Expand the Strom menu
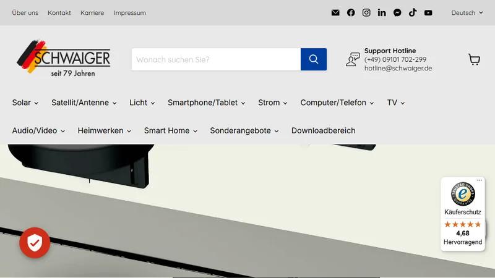495x278 pixels. point(273,103)
